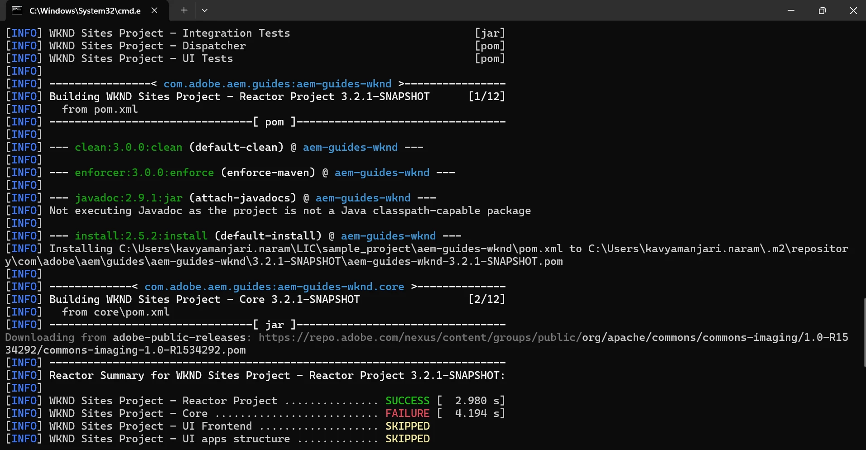Click [pom] on the Dispatcher line

pyautogui.click(x=490, y=46)
